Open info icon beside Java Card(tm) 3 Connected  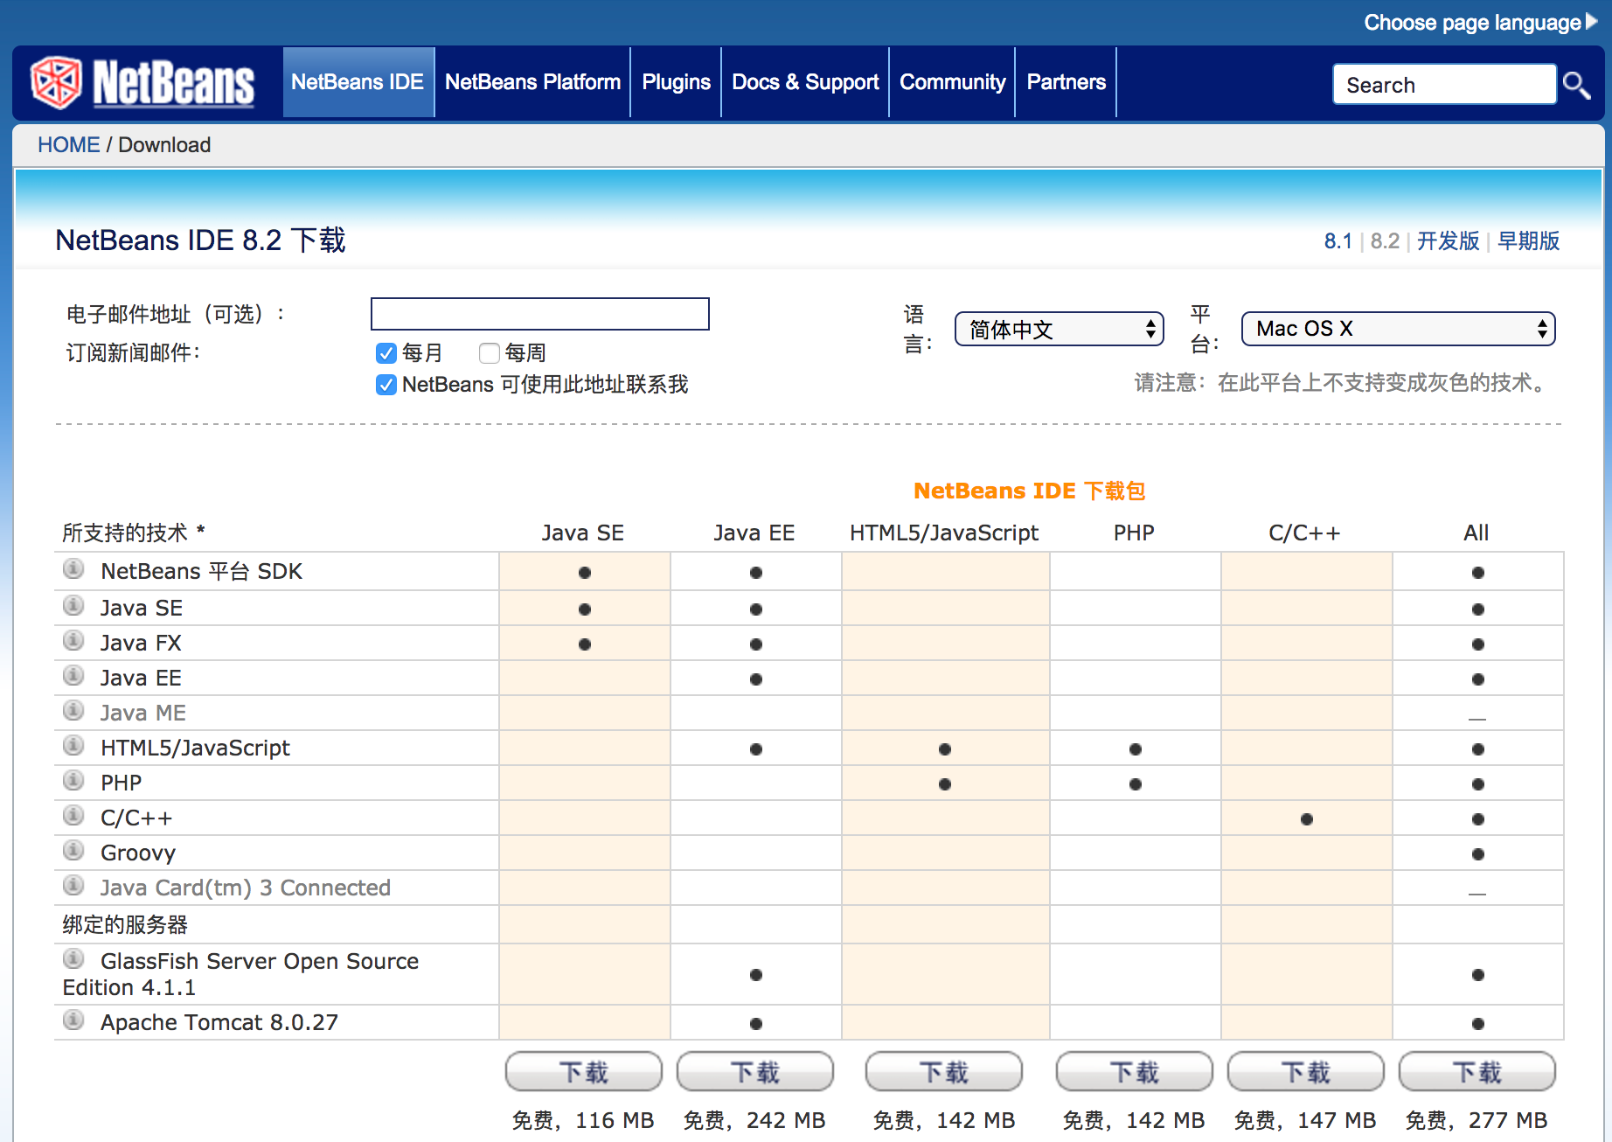(x=74, y=886)
